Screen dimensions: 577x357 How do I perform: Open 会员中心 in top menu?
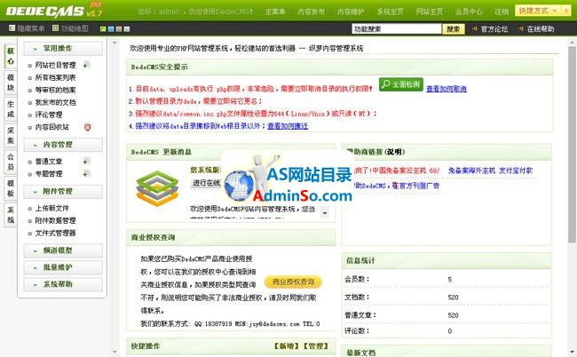click(469, 12)
